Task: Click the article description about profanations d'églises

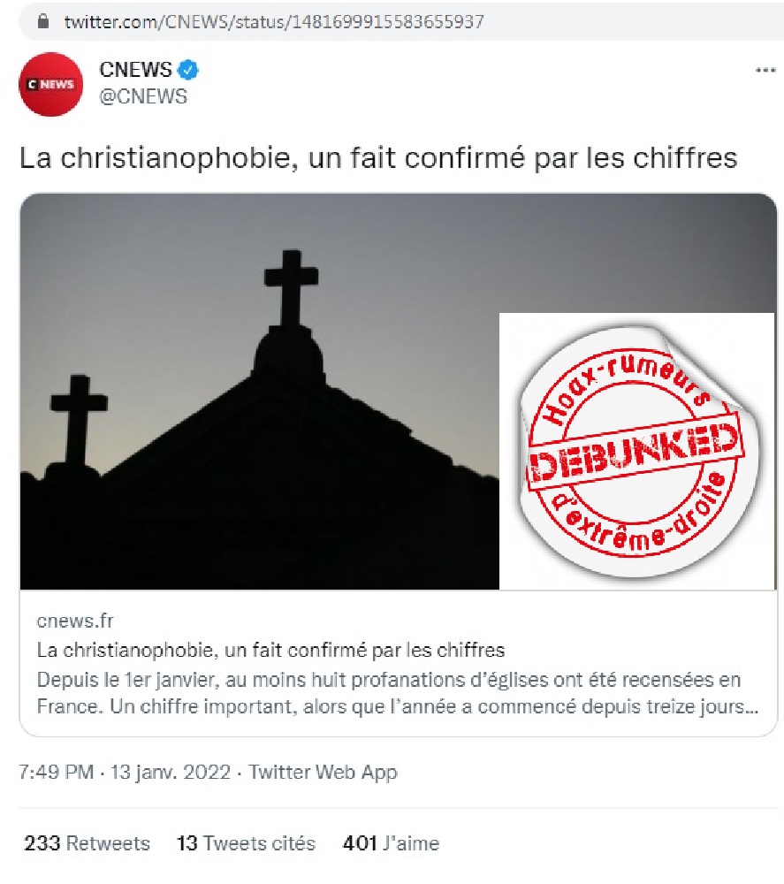Action: click(x=398, y=693)
